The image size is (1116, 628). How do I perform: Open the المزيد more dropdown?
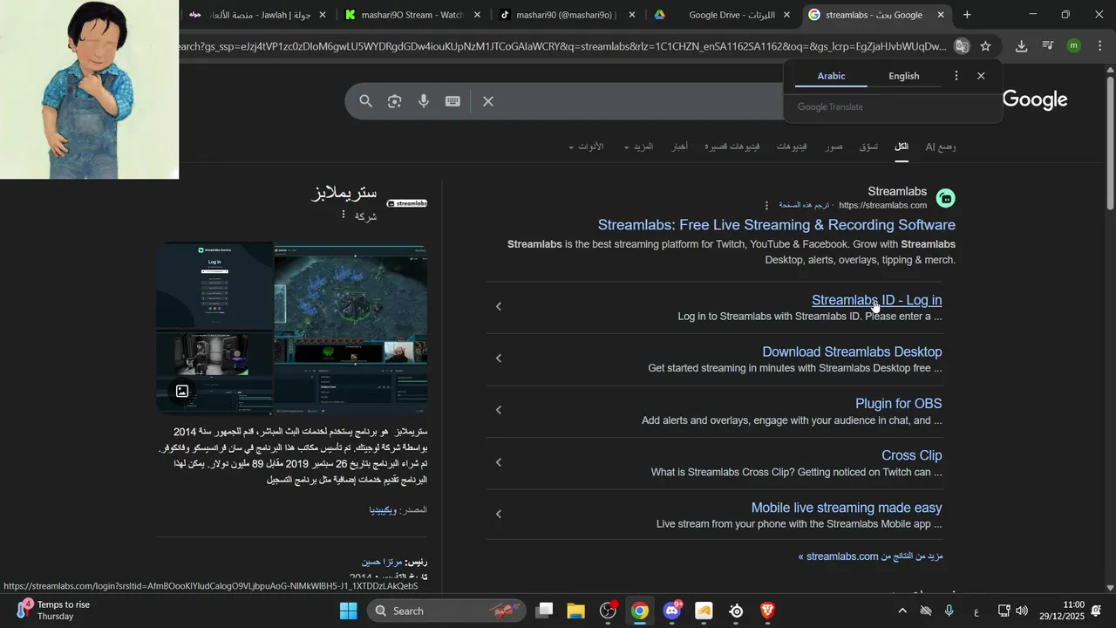pos(639,147)
